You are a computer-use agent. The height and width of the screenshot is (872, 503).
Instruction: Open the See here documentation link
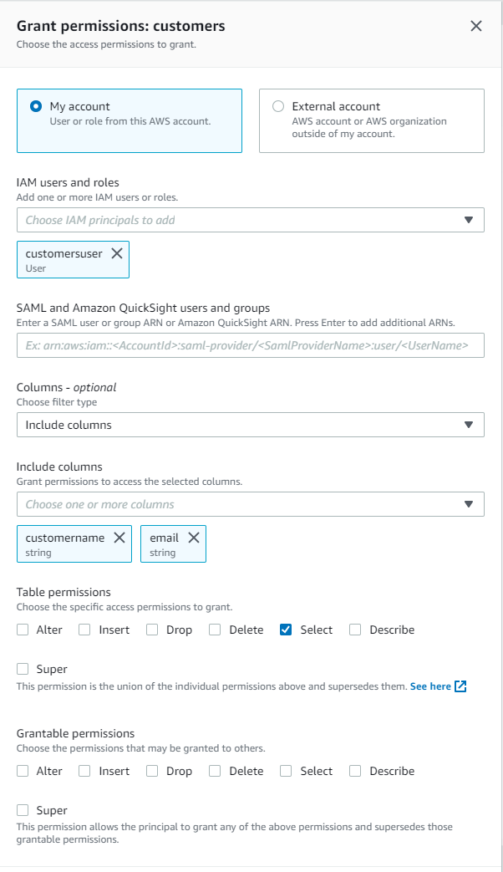430,686
